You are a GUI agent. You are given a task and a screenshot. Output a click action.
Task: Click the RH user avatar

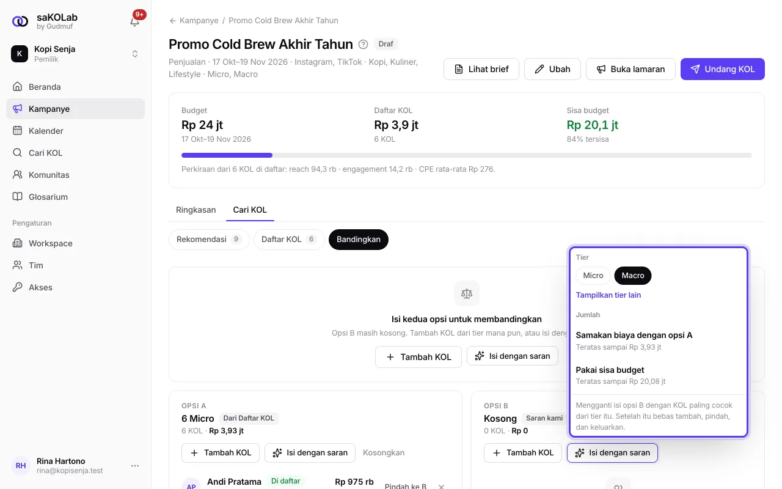21,466
